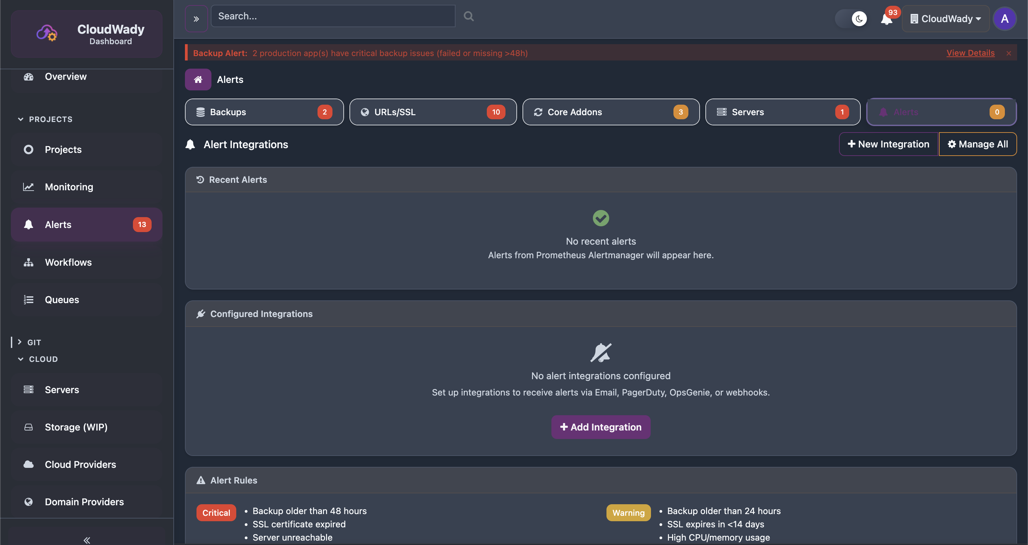Select the Monitoring icon in the sidebar

pyautogui.click(x=28, y=186)
